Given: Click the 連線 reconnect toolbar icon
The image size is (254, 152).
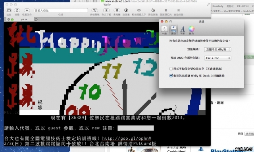Looking at the screenshot, I should 17,10.
